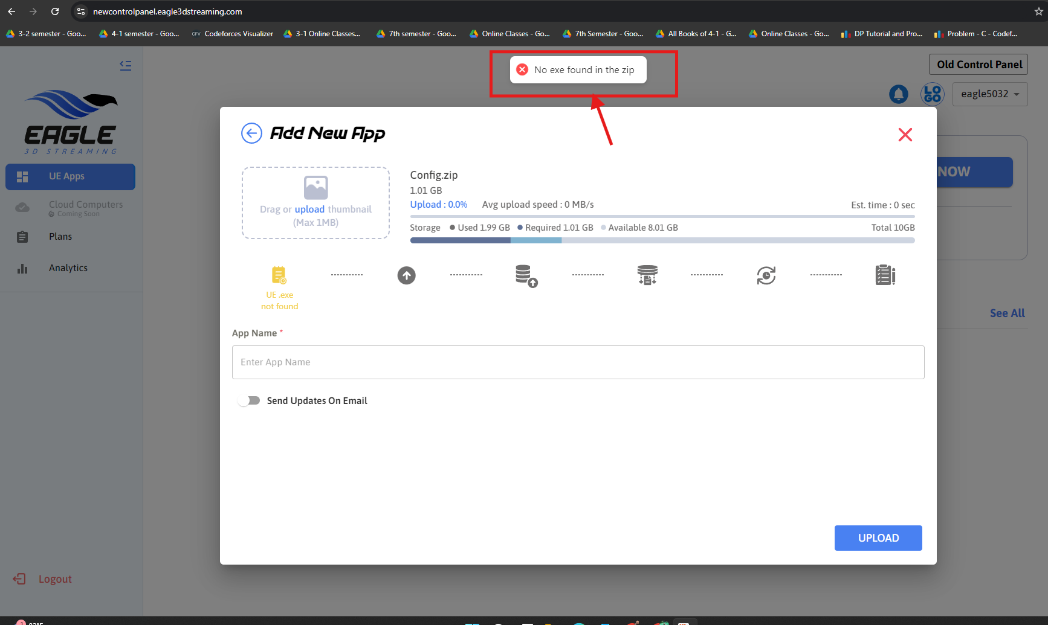This screenshot has height=625, width=1048.
Task: Open the UE Apps section
Action: coord(70,176)
